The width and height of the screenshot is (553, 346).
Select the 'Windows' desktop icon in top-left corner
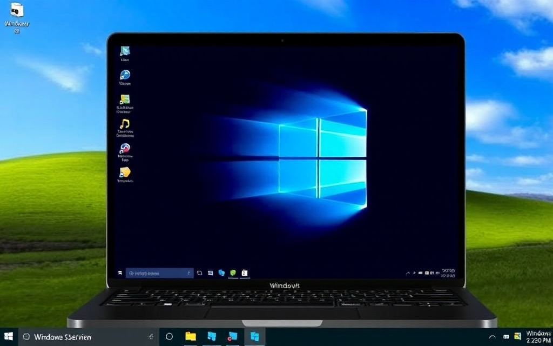(17, 18)
